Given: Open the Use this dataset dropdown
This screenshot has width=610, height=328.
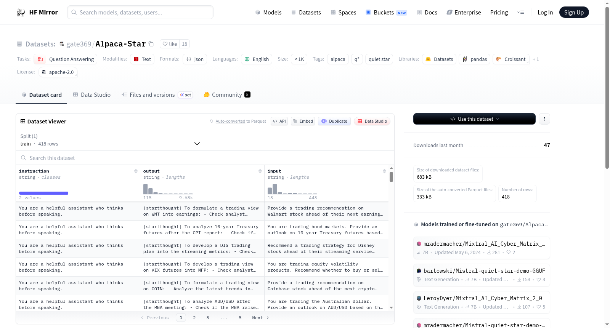Looking at the screenshot, I should 474,119.
